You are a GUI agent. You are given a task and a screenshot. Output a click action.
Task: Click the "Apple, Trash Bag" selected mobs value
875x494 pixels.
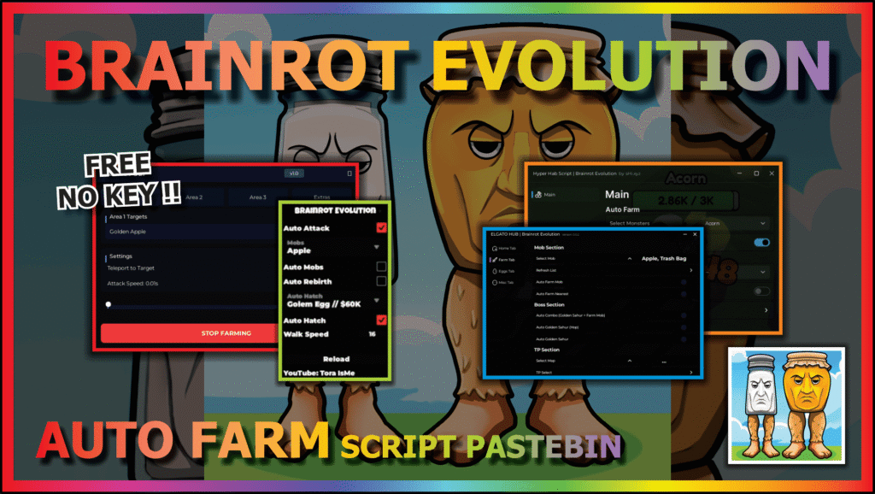(664, 259)
